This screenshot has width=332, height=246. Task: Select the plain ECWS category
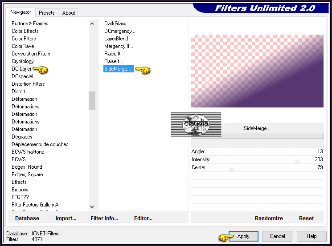(19, 159)
